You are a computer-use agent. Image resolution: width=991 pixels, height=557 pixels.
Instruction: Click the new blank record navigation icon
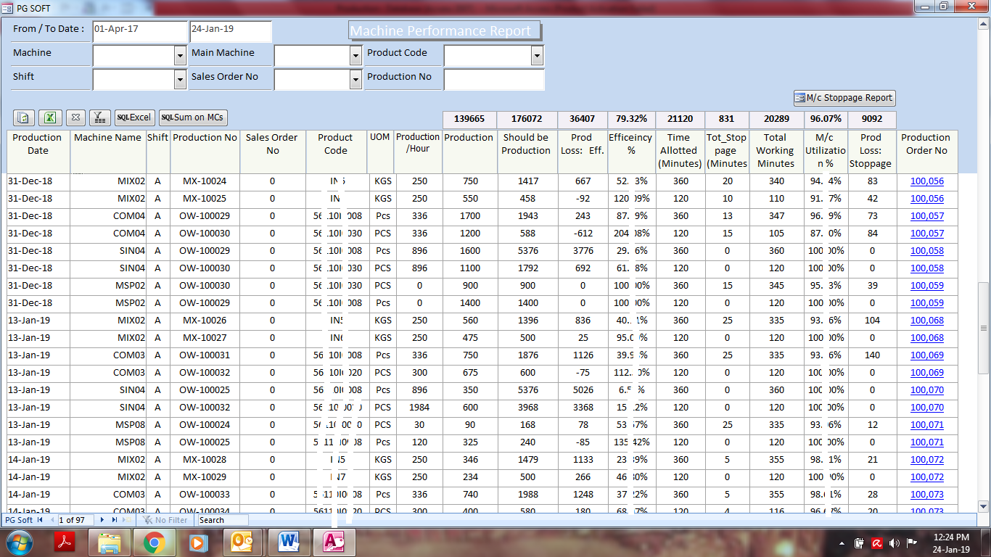126,520
